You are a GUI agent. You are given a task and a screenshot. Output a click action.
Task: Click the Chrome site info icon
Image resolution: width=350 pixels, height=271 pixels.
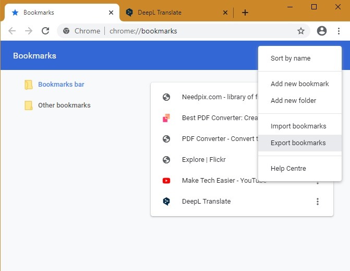(x=66, y=31)
